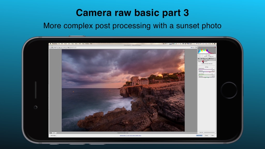
Task: Select the Red Eye Removal tool
Action: point(65,48)
